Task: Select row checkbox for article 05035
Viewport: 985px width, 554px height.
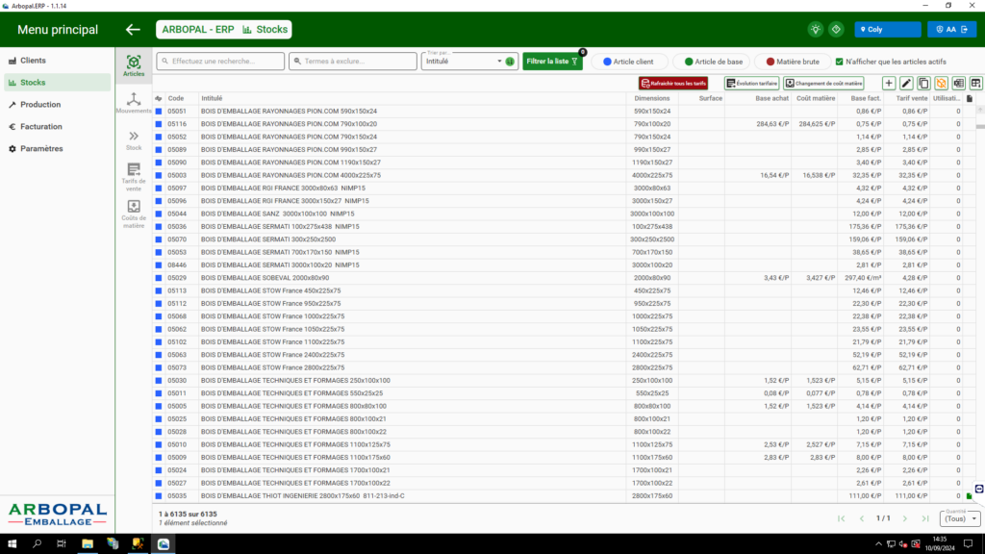Action: [x=159, y=495]
